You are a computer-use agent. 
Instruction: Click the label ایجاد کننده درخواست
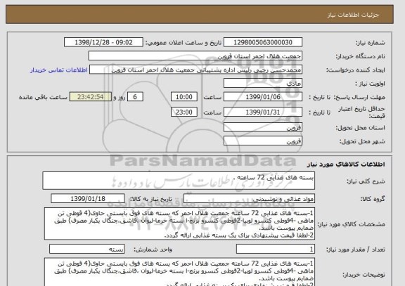pyautogui.click(x=355, y=70)
